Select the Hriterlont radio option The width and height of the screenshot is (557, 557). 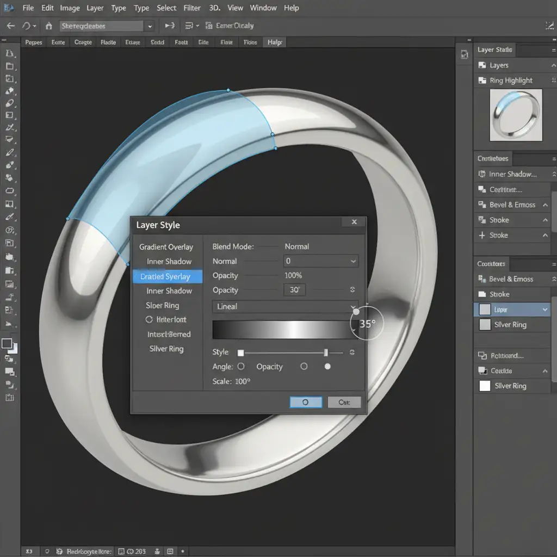(x=149, y=320)
